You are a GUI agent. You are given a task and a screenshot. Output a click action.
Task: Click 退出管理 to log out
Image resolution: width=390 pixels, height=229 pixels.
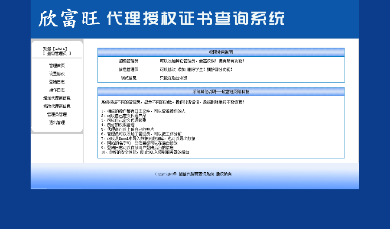tap(57, 123)
